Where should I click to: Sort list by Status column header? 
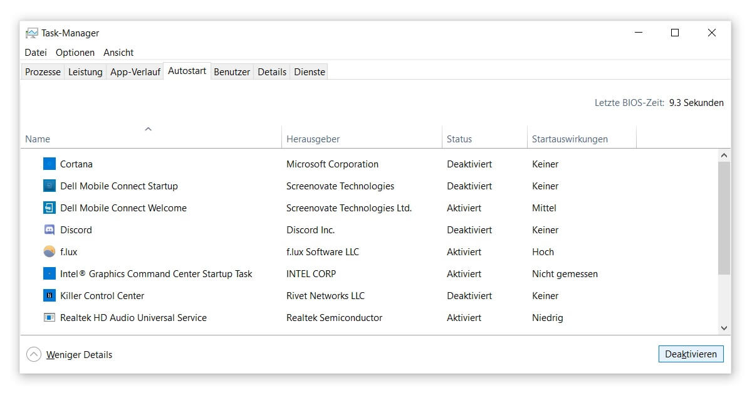click(x=459, y=139)
